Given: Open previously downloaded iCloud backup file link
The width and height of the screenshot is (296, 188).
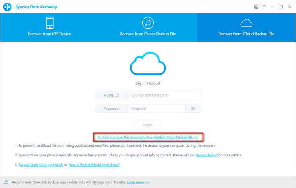Looking at the screenshot, I should (148, 137).
